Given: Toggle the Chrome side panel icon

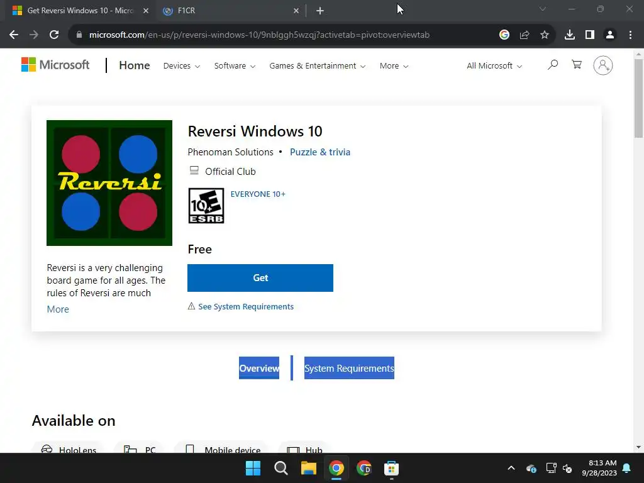Looking at the screenshot, I should 590,35.
